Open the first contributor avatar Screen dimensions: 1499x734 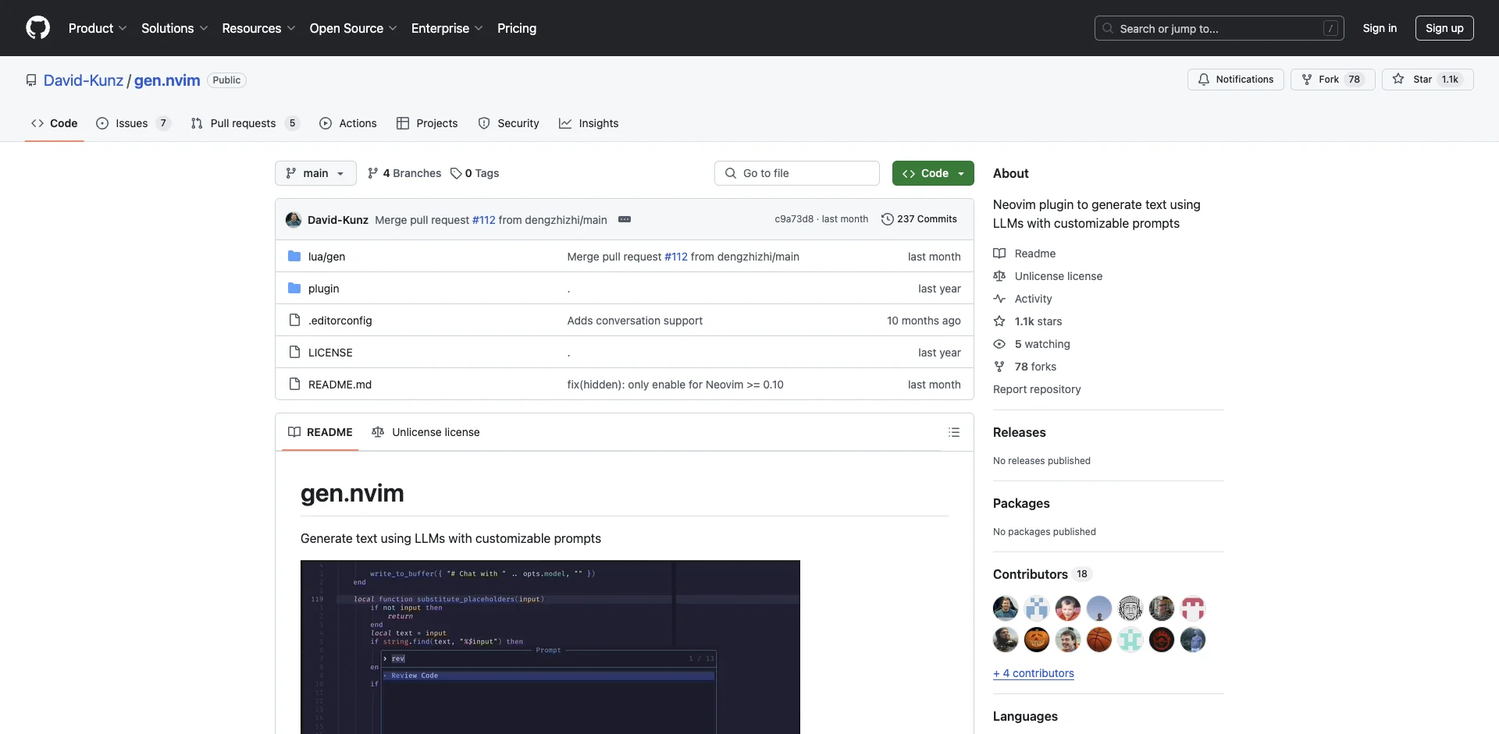click(x=1006, y=608)
